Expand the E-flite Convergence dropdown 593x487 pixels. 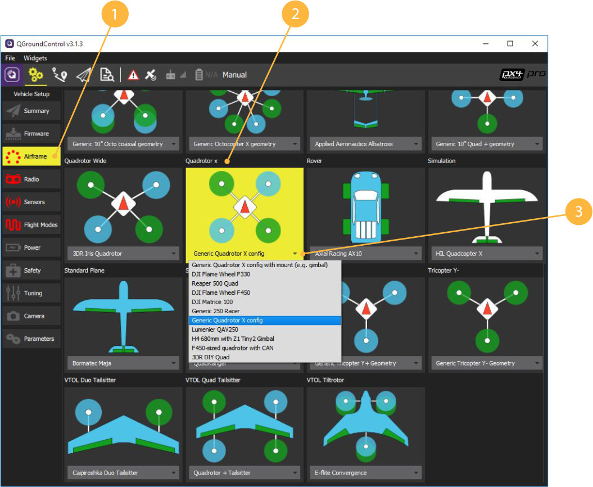point(366,472)
